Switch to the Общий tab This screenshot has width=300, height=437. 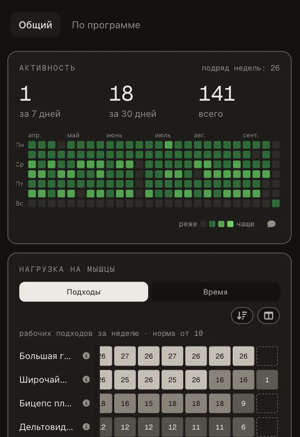coord(35,25)
